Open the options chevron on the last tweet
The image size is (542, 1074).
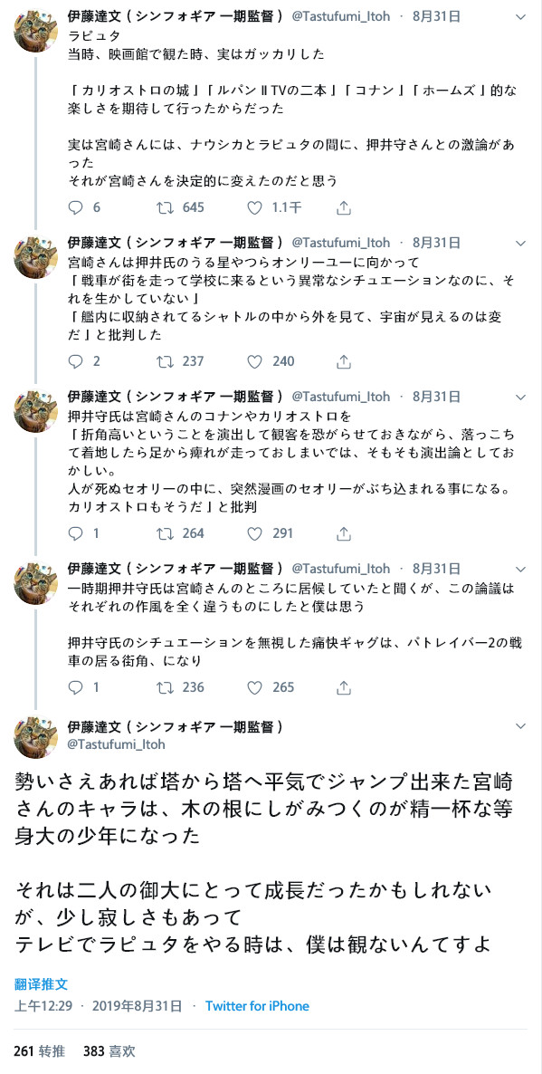click(x=520, y=725)
